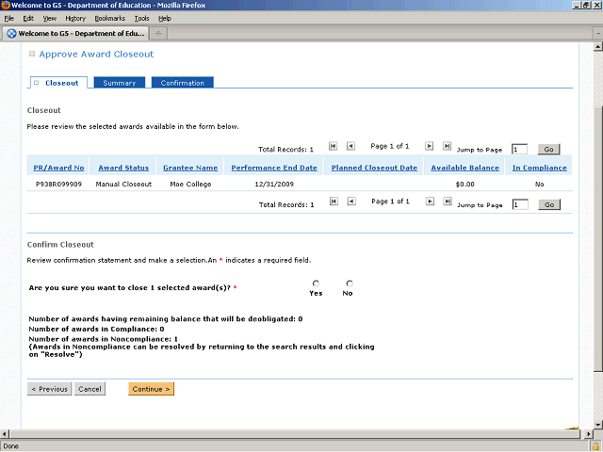Open the File menu
The image size is (603, 452).
(x=8, y=19)
